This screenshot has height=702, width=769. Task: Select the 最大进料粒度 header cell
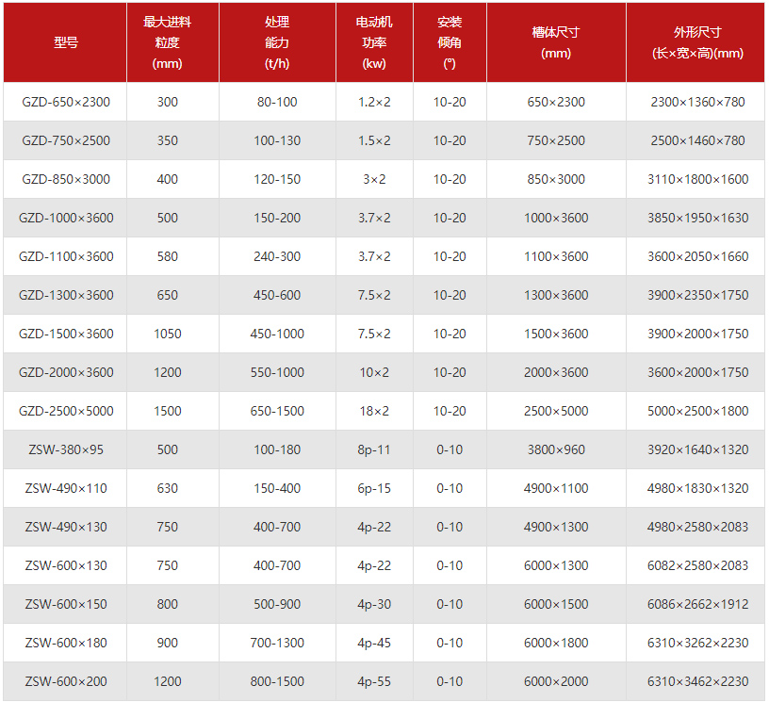point(168,42)
